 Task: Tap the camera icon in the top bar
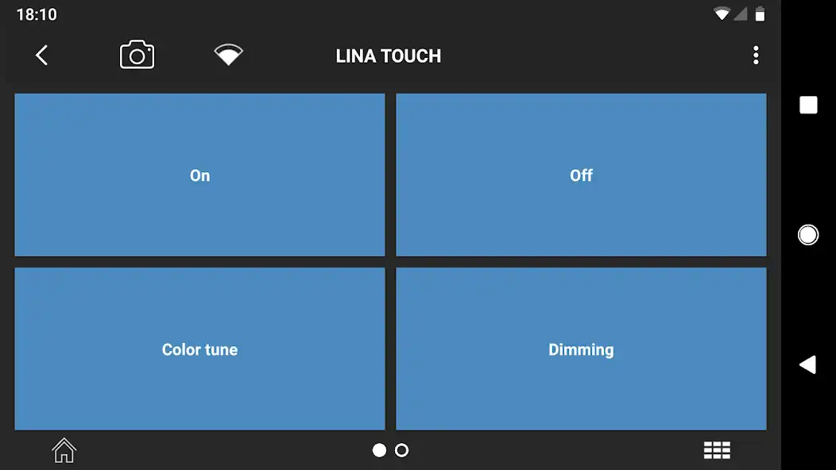click(136, 54)
